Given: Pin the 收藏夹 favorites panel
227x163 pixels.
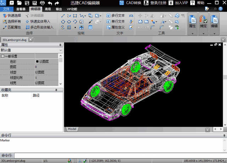Looking at the screenshot, I should tap(56, 90).
